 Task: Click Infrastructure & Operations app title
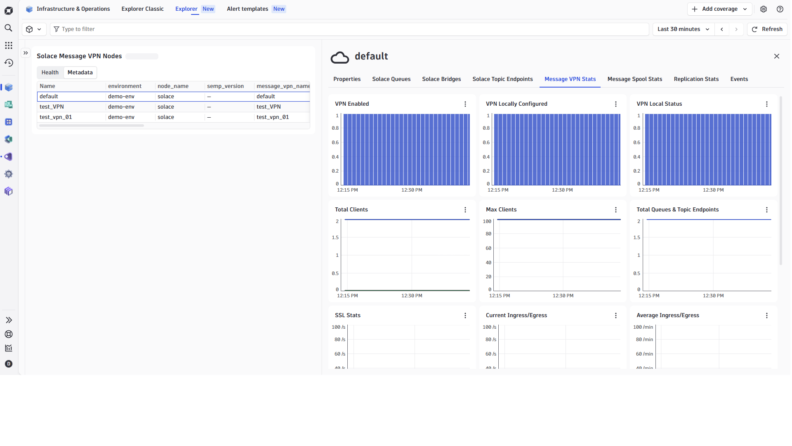point(73,9)
